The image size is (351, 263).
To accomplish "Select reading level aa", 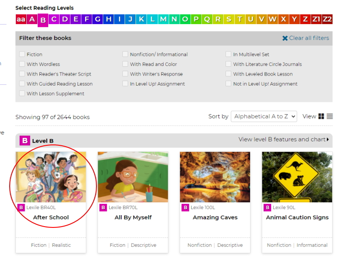I will coord(21,19).
